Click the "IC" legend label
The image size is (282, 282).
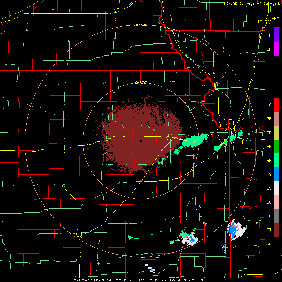269,202
